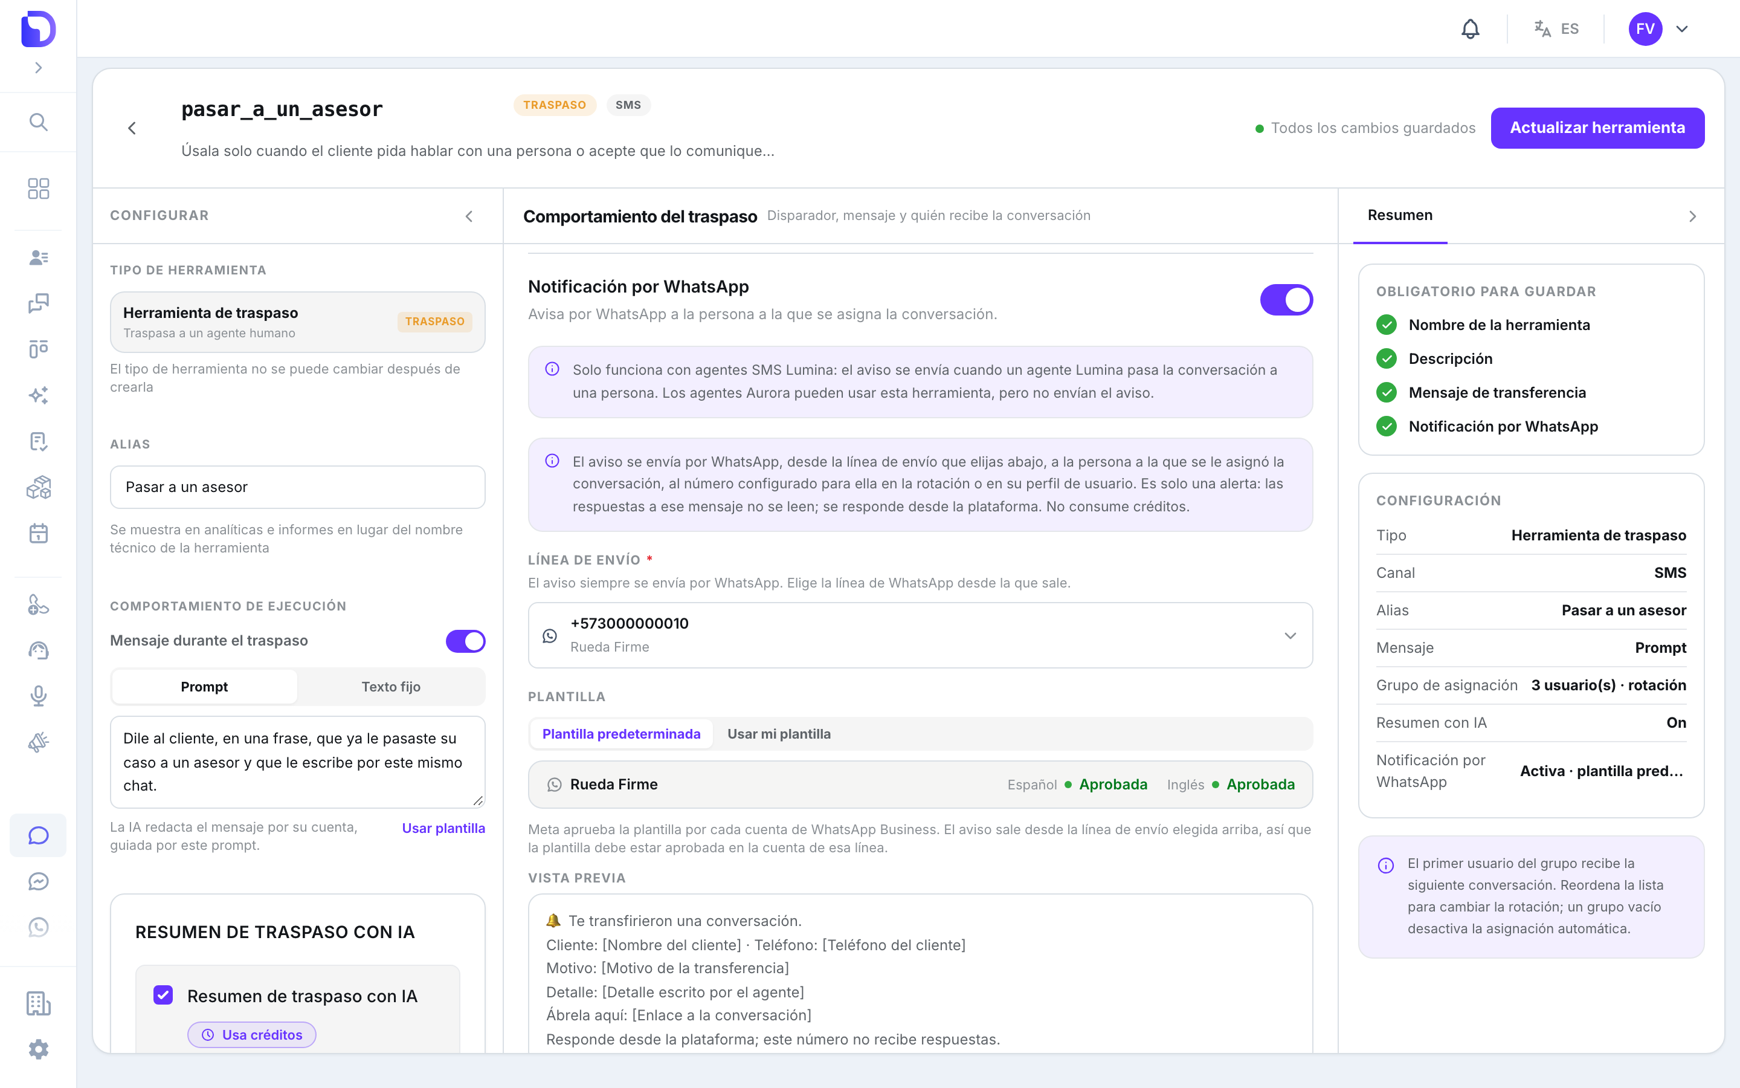1740x1088 pixels.
Task: Click the Rueda Firme template row
Action: [920, 785]
